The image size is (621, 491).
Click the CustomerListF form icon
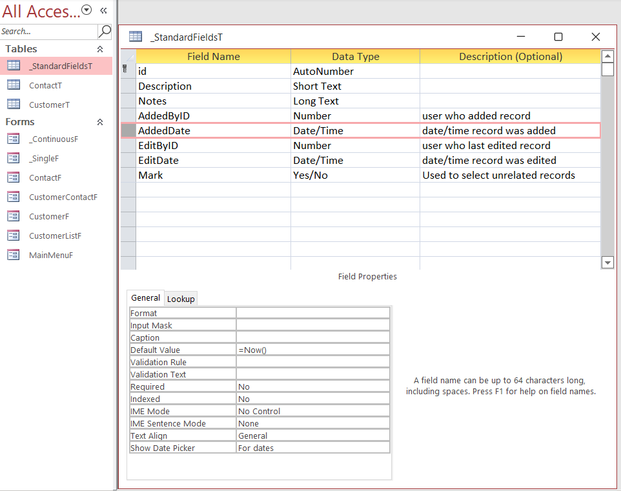click(x=13, y=235)
